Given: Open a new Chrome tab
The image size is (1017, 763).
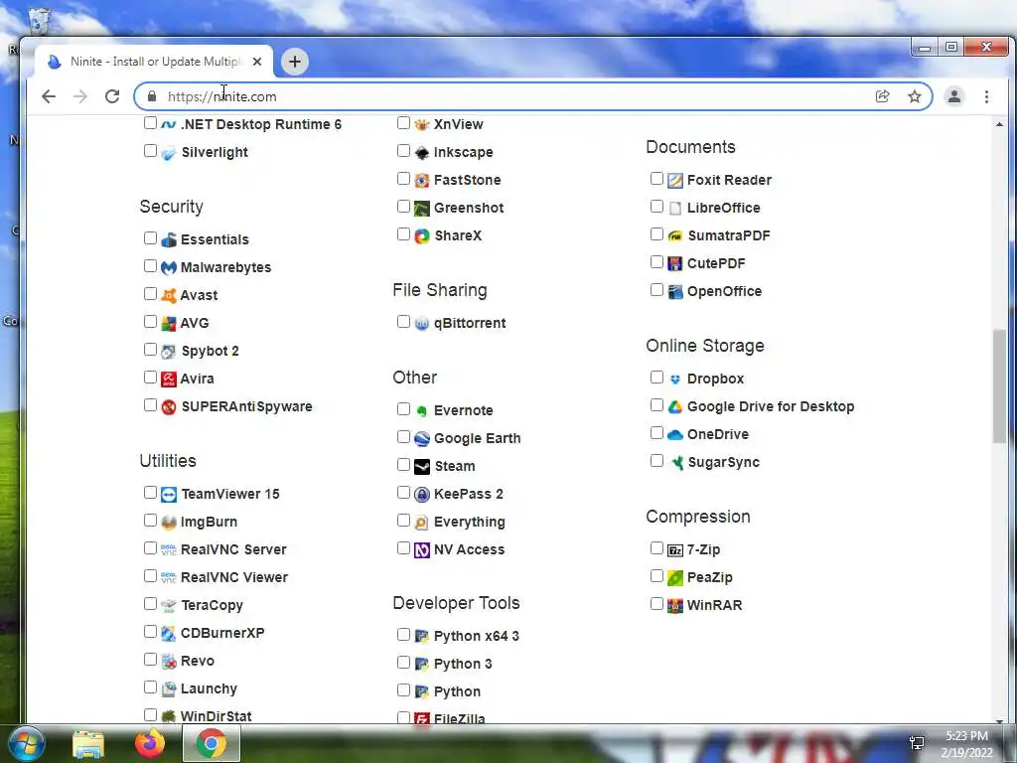Looking at the screenshot, I should [294, 62].
